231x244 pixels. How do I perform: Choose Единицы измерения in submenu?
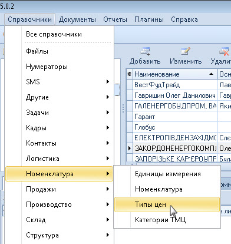tap(167, 174)
